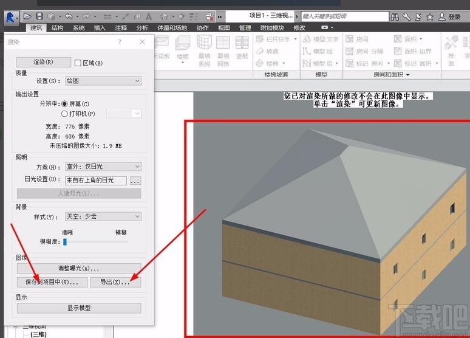The width and height of the screenshot is (470, 338).
Task: Select the 房间 room tool
Action: pyautogui.click(x=357, y=39)
